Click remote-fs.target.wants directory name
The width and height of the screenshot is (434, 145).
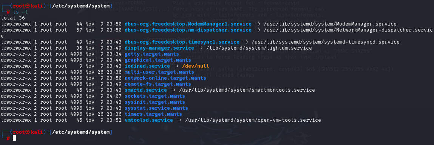(x=158, y=84)
